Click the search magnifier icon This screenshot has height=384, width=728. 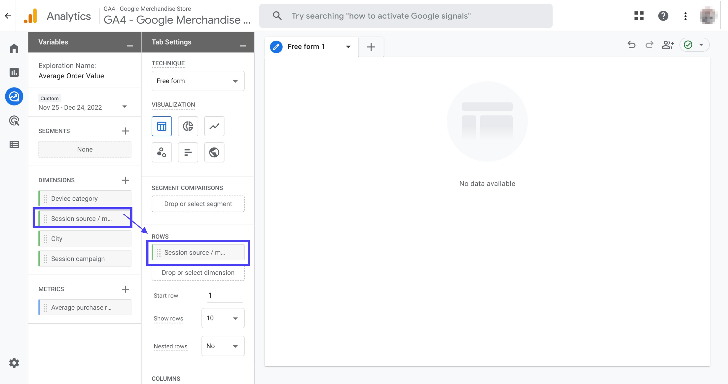point(277,16)
